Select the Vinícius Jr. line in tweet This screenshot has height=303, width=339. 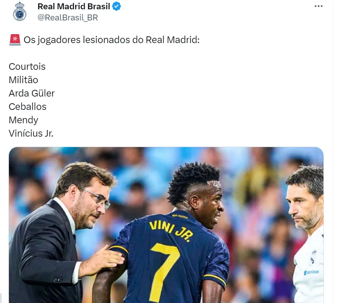[31, 133]
